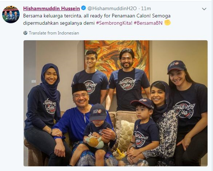
Task: Click Translate from Indonesian
Action: click(54, 33)
